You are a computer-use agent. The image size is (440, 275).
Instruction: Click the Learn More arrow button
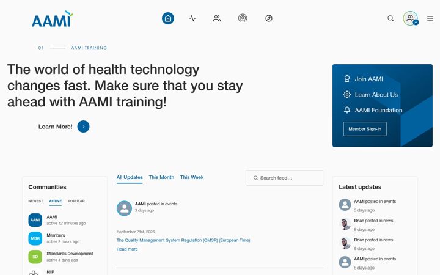tap(83, 127)
